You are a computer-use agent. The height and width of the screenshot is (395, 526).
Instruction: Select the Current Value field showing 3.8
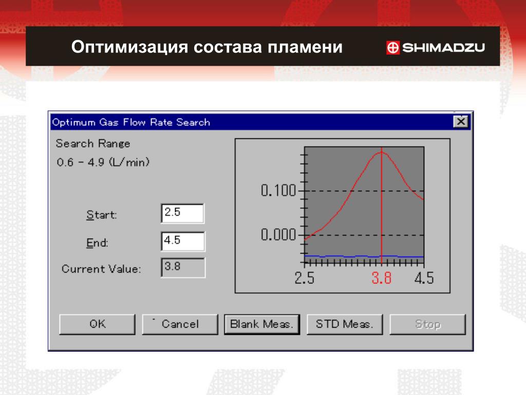(183, 267)
